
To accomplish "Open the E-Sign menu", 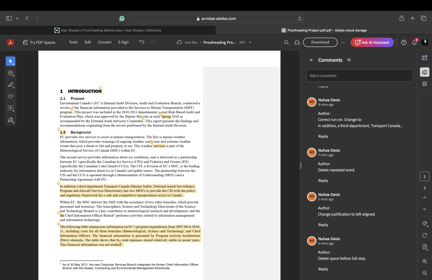I will [123, 42].
